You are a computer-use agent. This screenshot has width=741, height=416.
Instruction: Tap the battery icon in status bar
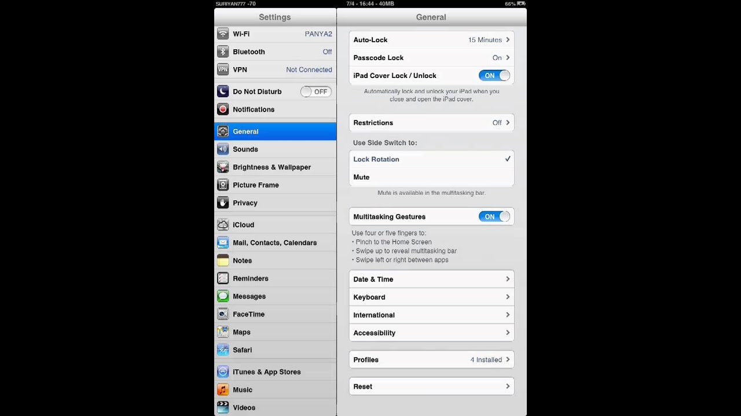pos(521,3)
